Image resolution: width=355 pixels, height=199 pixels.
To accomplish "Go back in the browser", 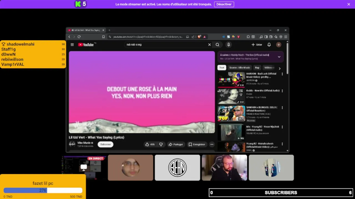I will point(69,37).
